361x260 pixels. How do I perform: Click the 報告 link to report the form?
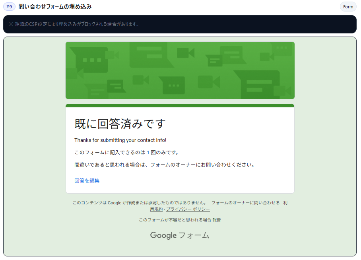217,219
